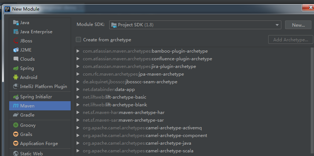
Task: Expand jira-plugin-archetype node
Action: pos(78,66)
